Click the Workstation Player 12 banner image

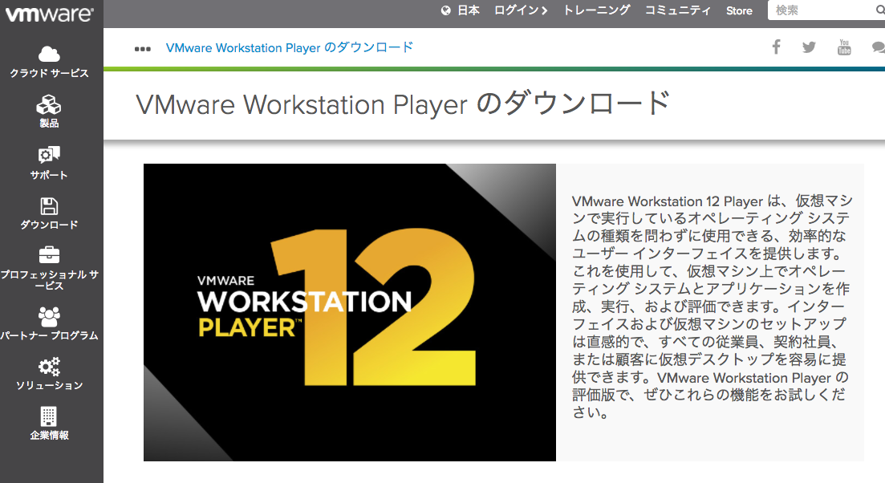[x=349, y=313]
